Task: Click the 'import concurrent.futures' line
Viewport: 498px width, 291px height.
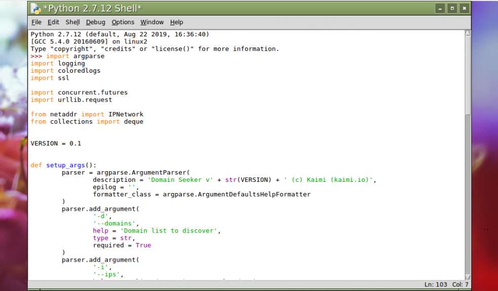Action: coord(79,92)
